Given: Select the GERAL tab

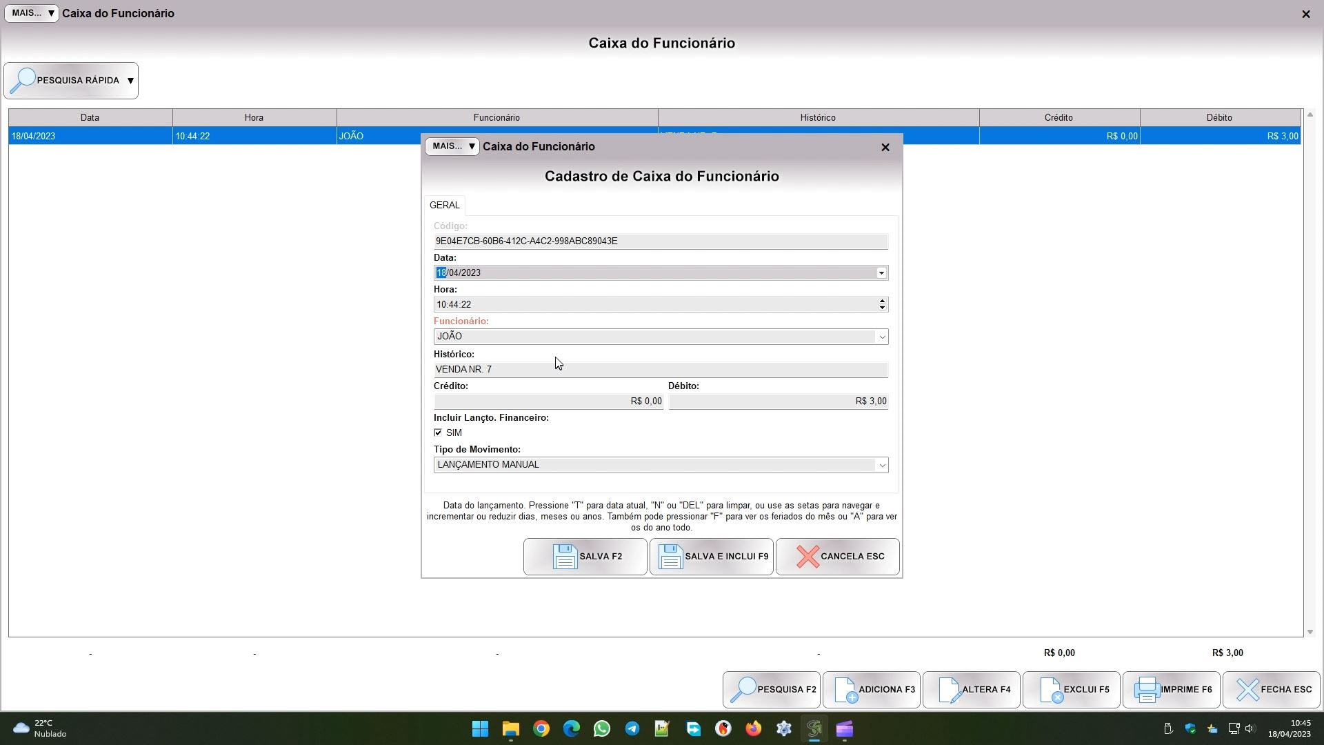Looking at the screenshot, I should [x=444, y=205].
